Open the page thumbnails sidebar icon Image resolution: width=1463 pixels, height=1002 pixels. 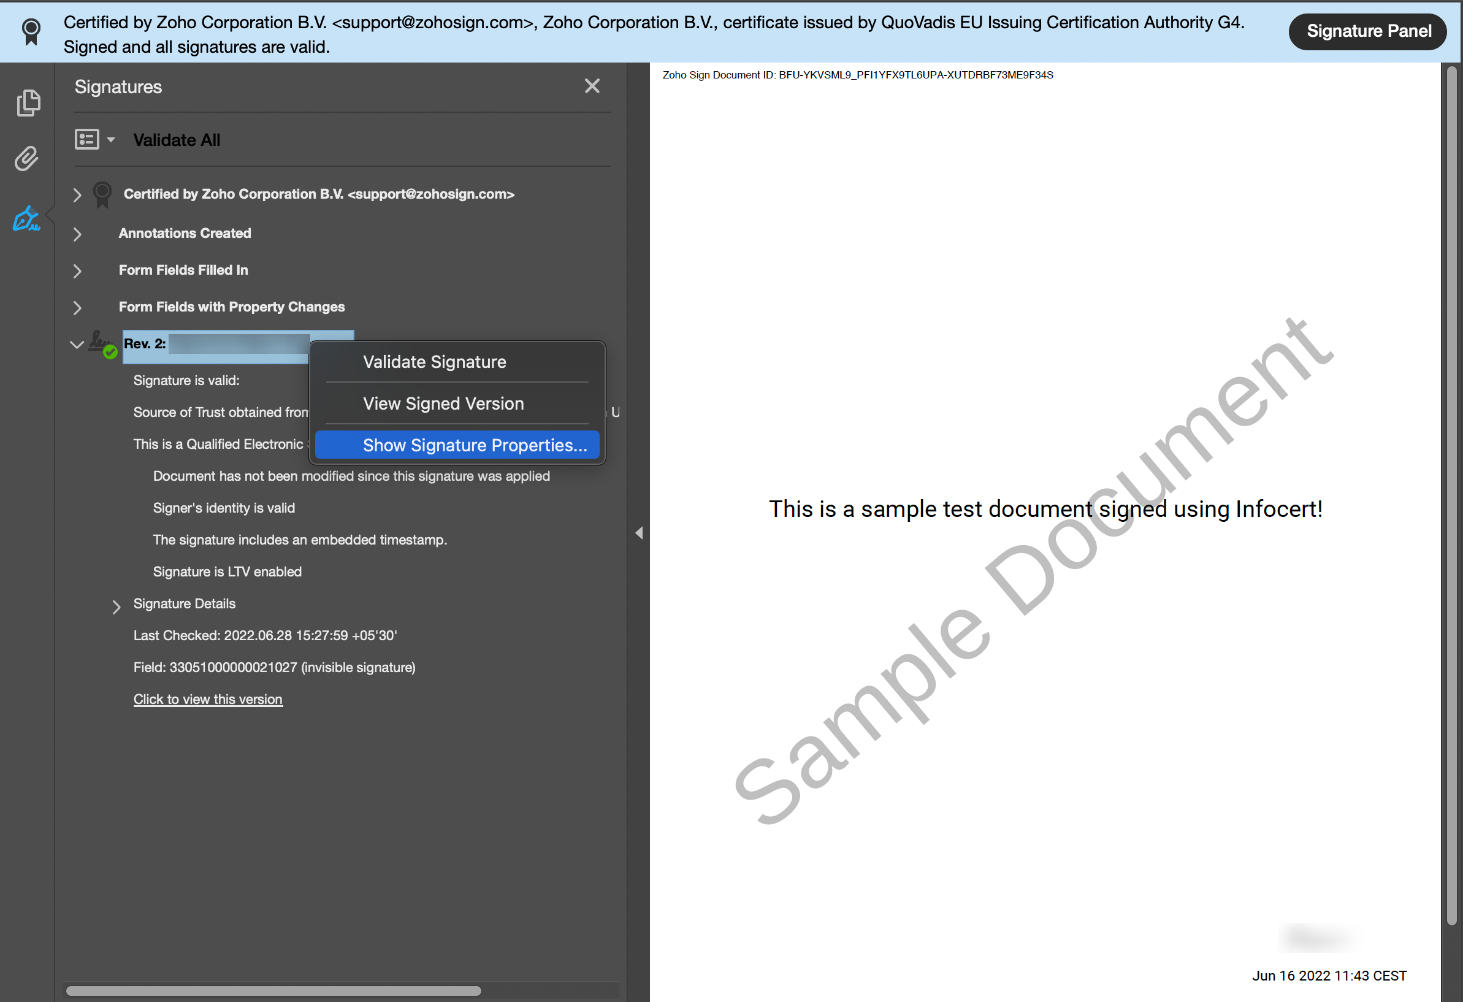pos(28,102)
